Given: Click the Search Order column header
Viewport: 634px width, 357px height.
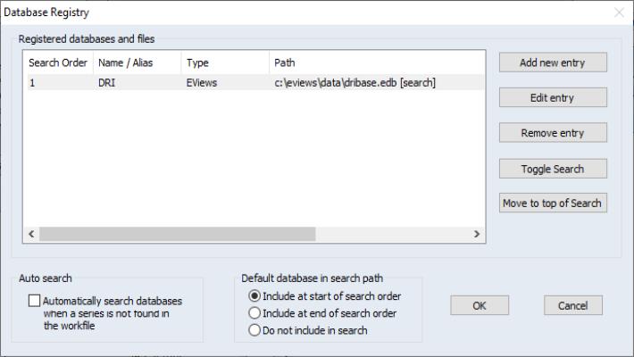Looking at the screenshot, I should (x=58, y=63).
